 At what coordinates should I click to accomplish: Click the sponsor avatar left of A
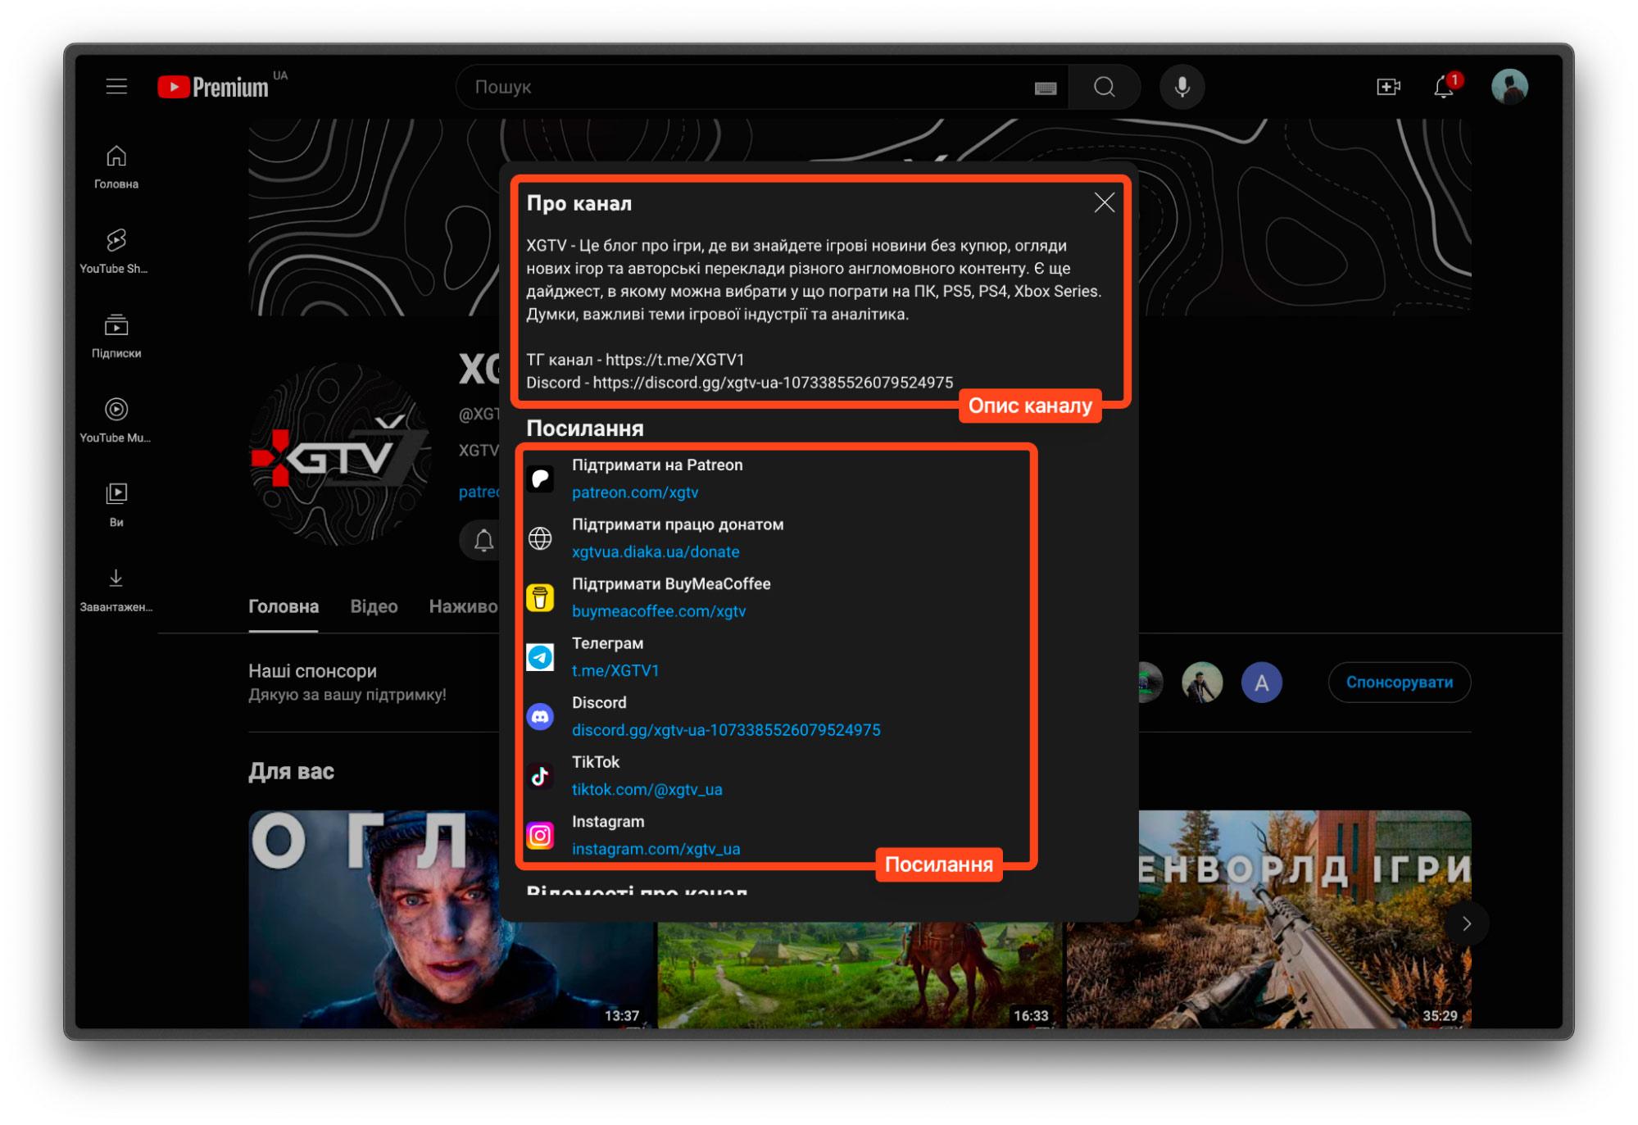click(x=1202, y=682)
